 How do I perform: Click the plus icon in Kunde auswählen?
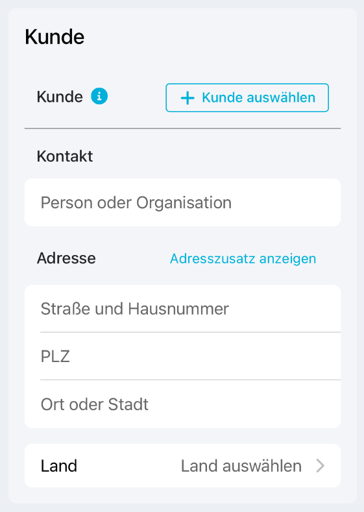tap(188, 98)
